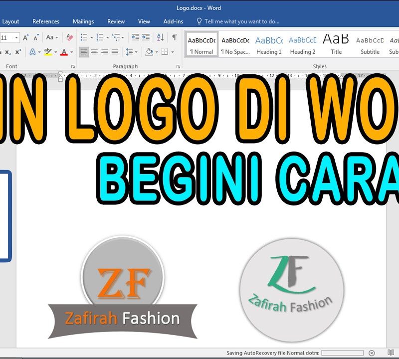Open the View tab
Image resolution: width=399 pixels, height=359 pixels.
click(144, 21)
